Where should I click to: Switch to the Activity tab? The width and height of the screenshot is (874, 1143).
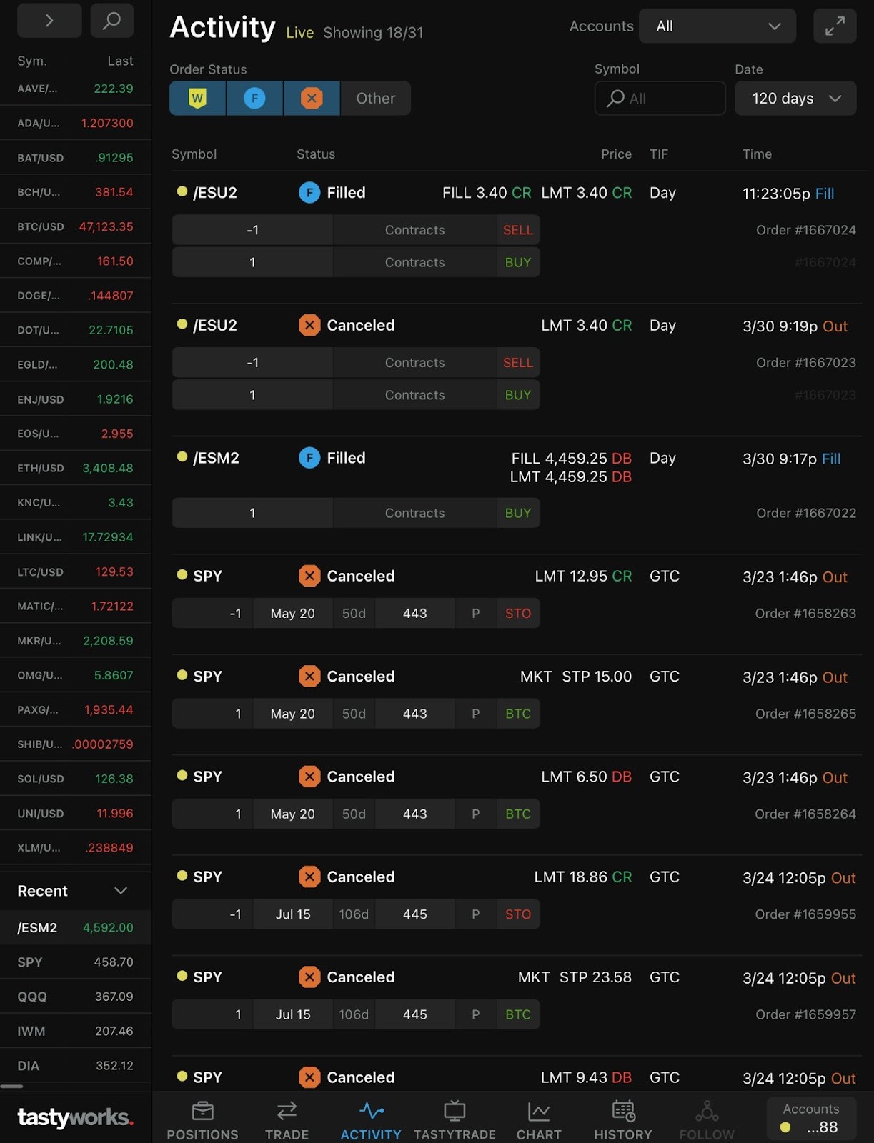tap(371, 1120)
